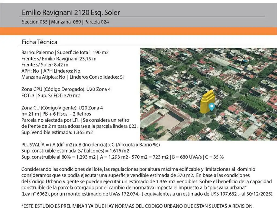Screen dimensions: 277x208
Task: Click the Sup. construible estimada 1.616 m2 line
Action: click(75, 151)
